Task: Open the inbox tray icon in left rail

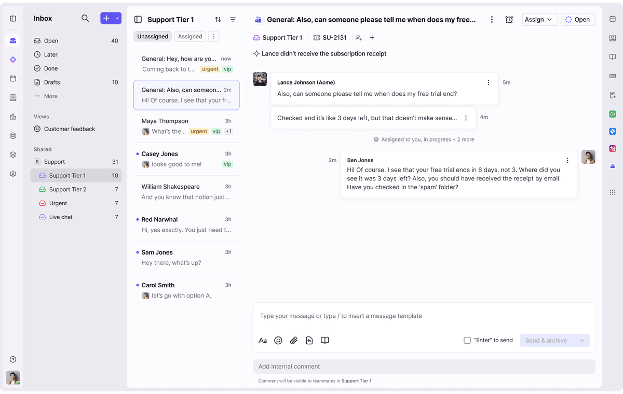Action: (13, 41)
